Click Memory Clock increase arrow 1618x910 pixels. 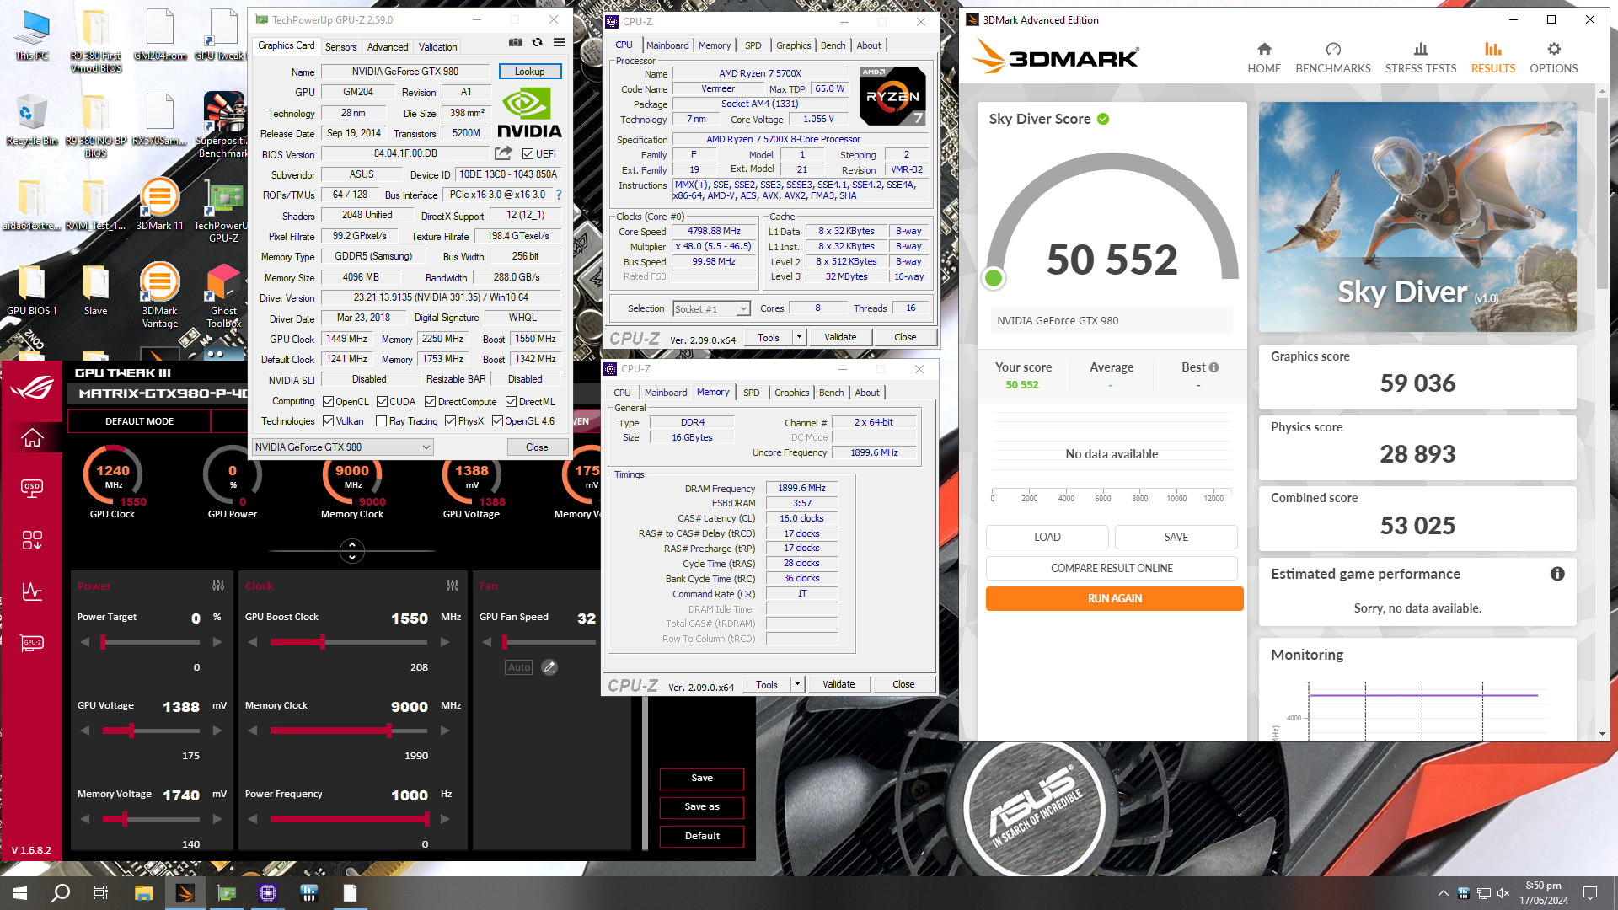click(445, 731)
